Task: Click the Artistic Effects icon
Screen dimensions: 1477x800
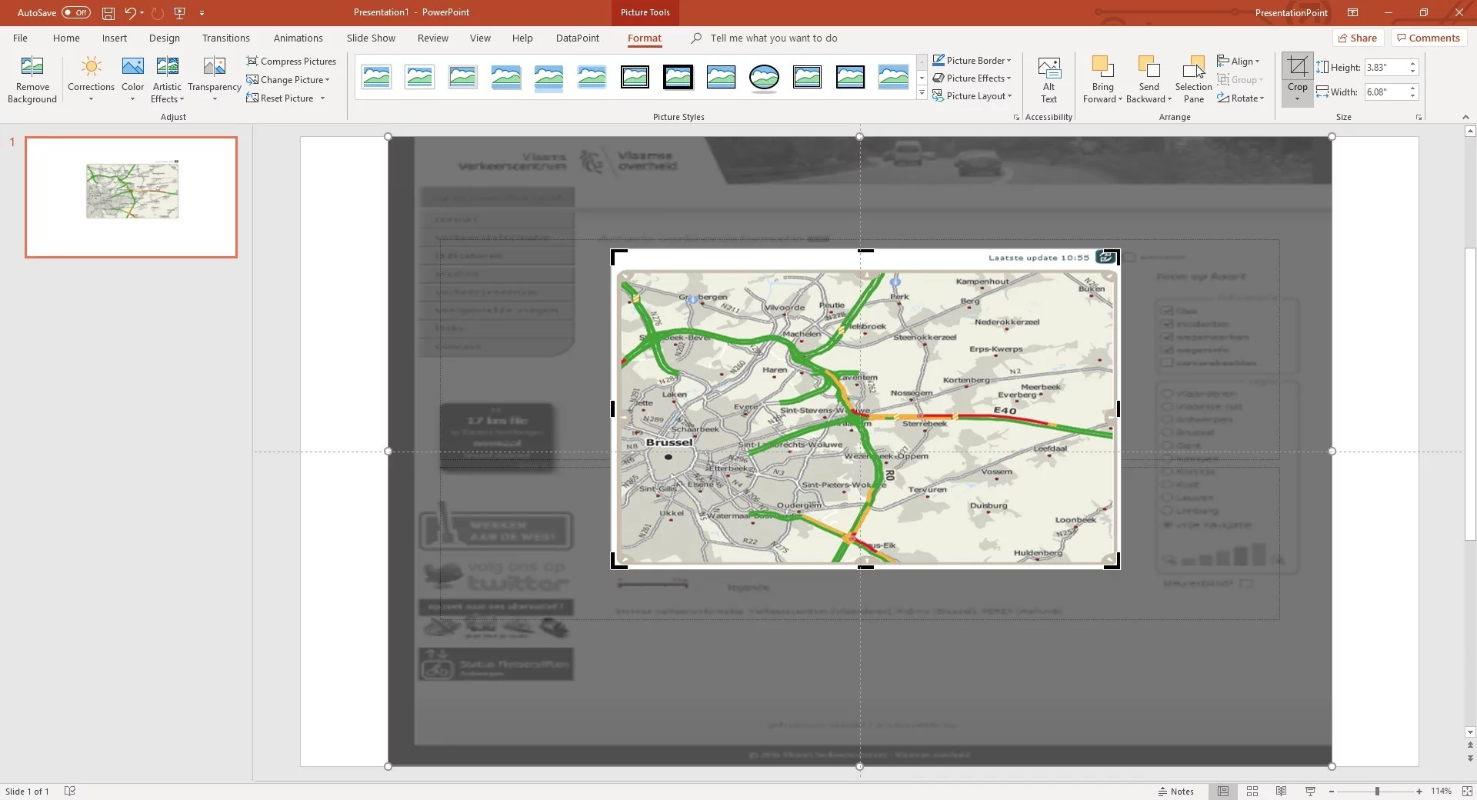Action: (167, 67)
